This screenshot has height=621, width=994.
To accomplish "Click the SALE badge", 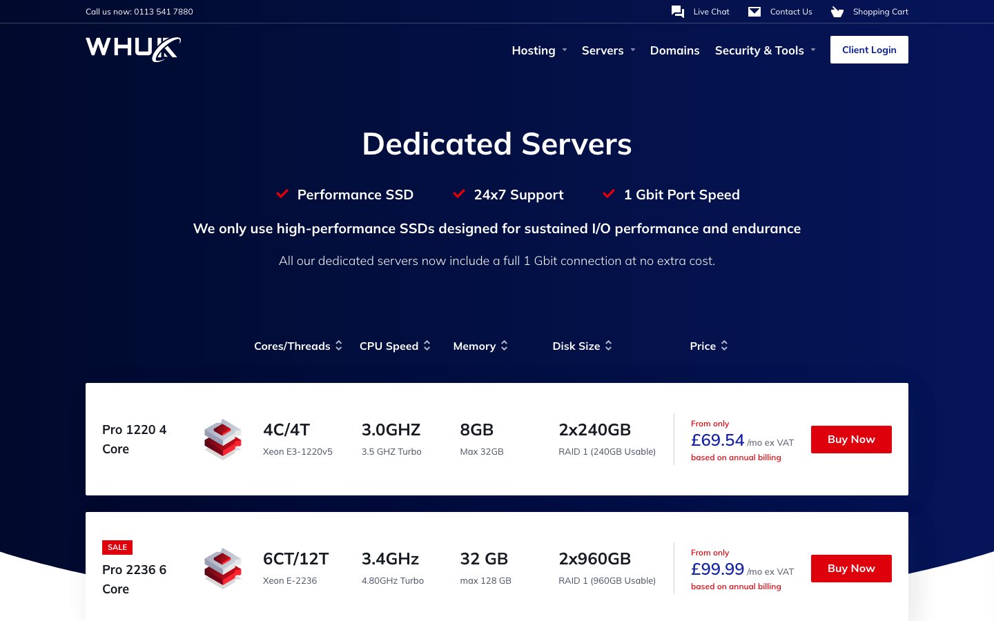I will [117, 547].
